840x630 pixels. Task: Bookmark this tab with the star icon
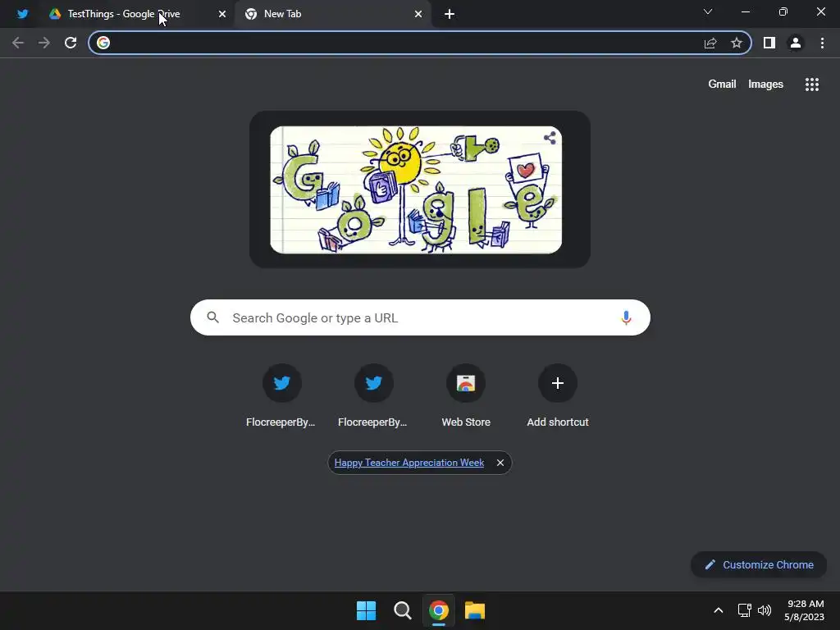click(x=737, y=43)
